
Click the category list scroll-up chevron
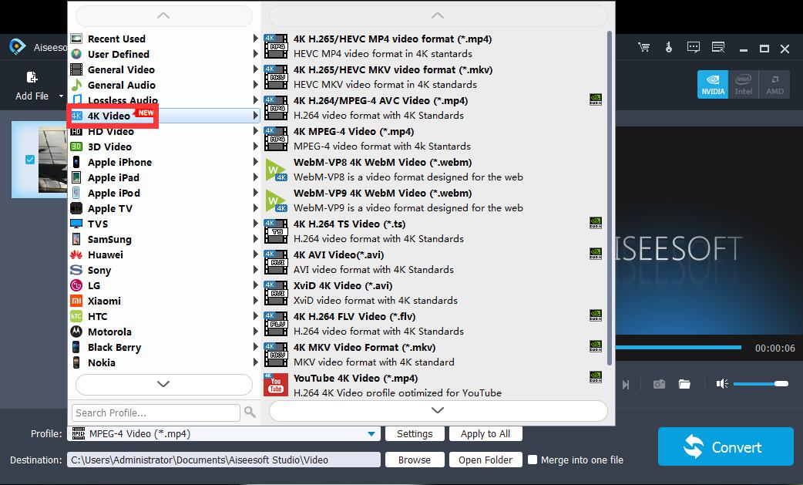point(164,16)
